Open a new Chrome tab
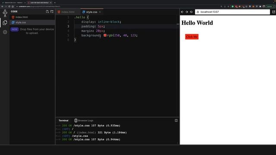The width and height of the screenshot is (276, 155). coord(55,3)
